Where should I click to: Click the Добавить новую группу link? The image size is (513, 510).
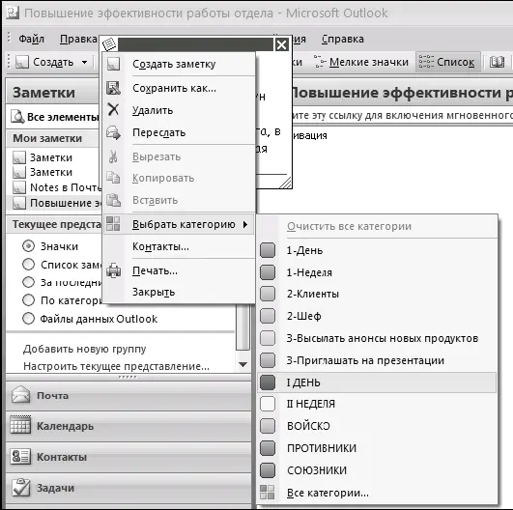84,349
